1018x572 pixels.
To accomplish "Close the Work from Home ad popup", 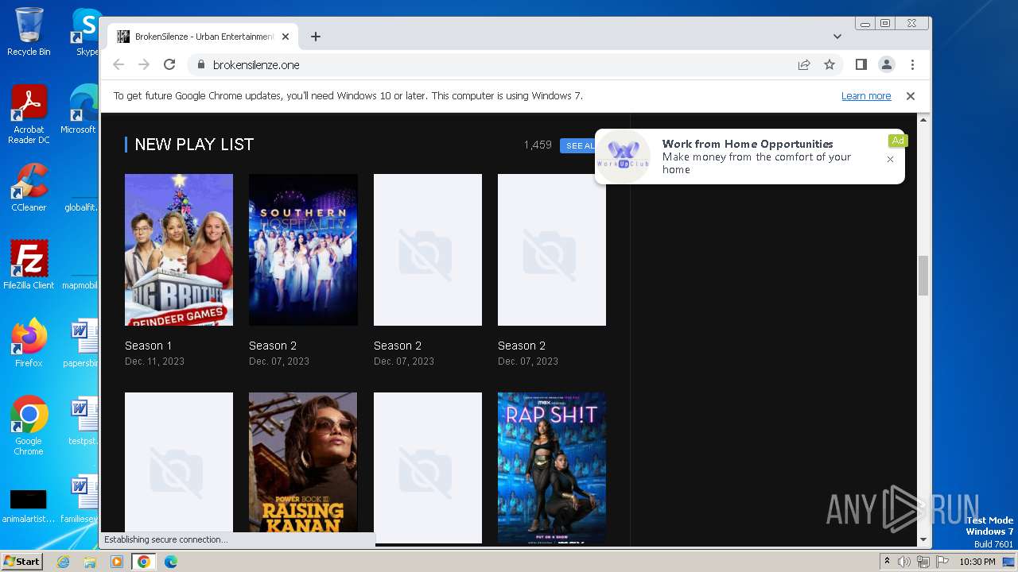I will [x=890, y=159].
